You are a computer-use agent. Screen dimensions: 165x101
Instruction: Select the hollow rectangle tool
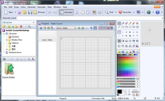(x=123, y=27)
